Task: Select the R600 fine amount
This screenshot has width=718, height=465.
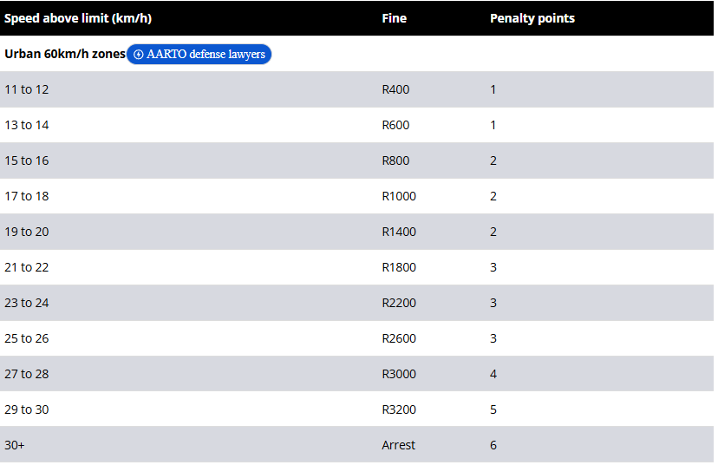Action: tap(395, 125)
